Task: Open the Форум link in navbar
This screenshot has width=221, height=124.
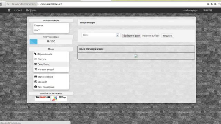Action: click(31, 10)
